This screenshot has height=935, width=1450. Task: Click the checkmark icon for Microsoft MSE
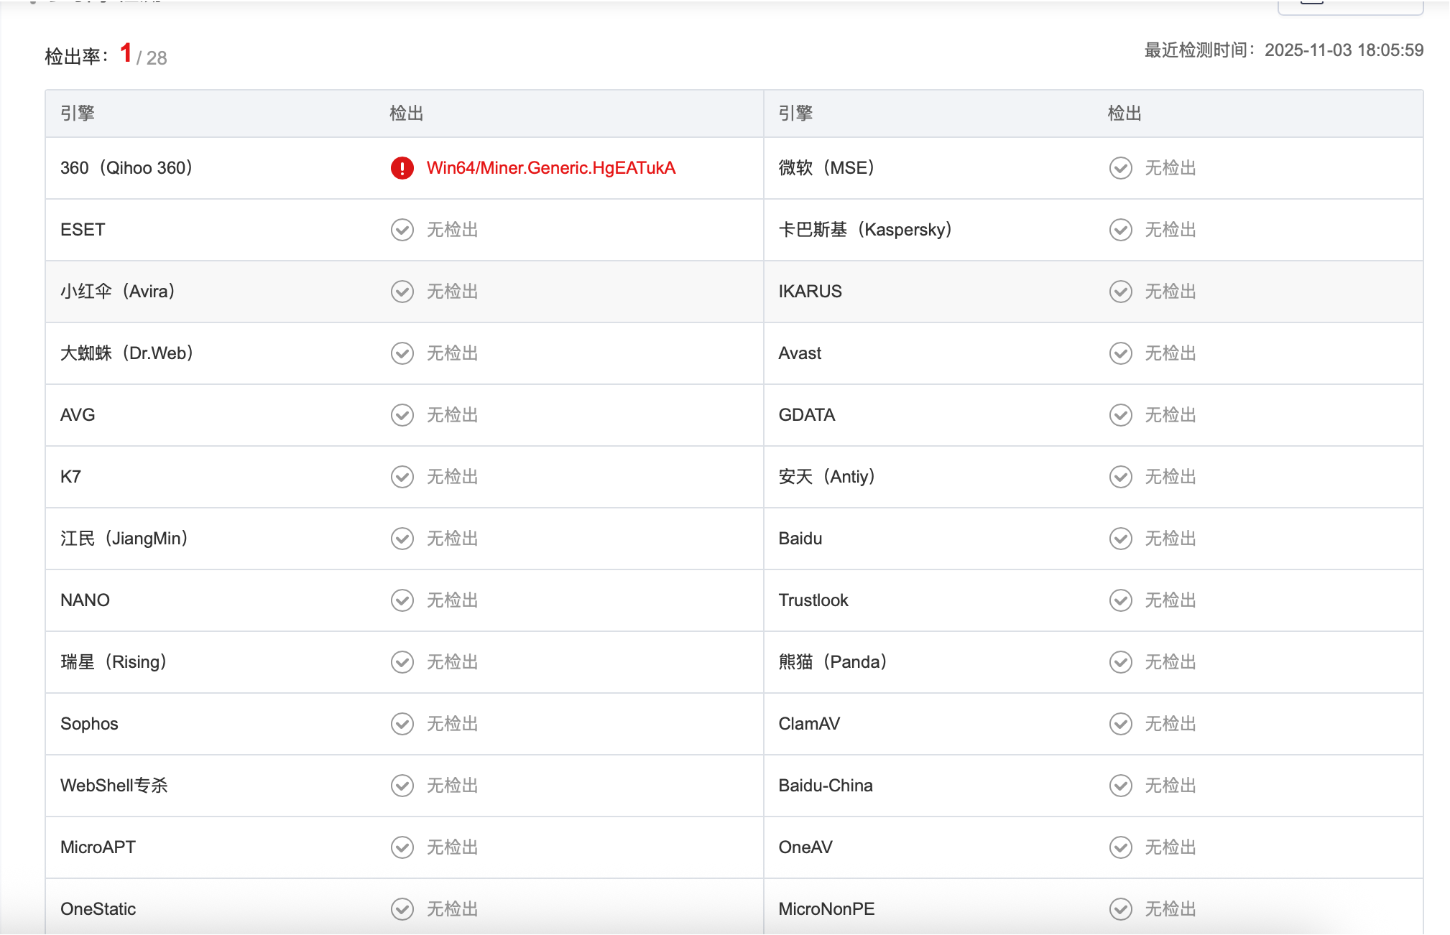point(1120,168)
